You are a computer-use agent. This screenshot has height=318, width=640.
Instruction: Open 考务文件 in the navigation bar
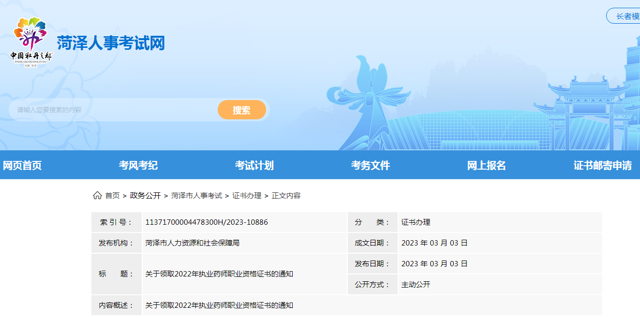[371, 165]
